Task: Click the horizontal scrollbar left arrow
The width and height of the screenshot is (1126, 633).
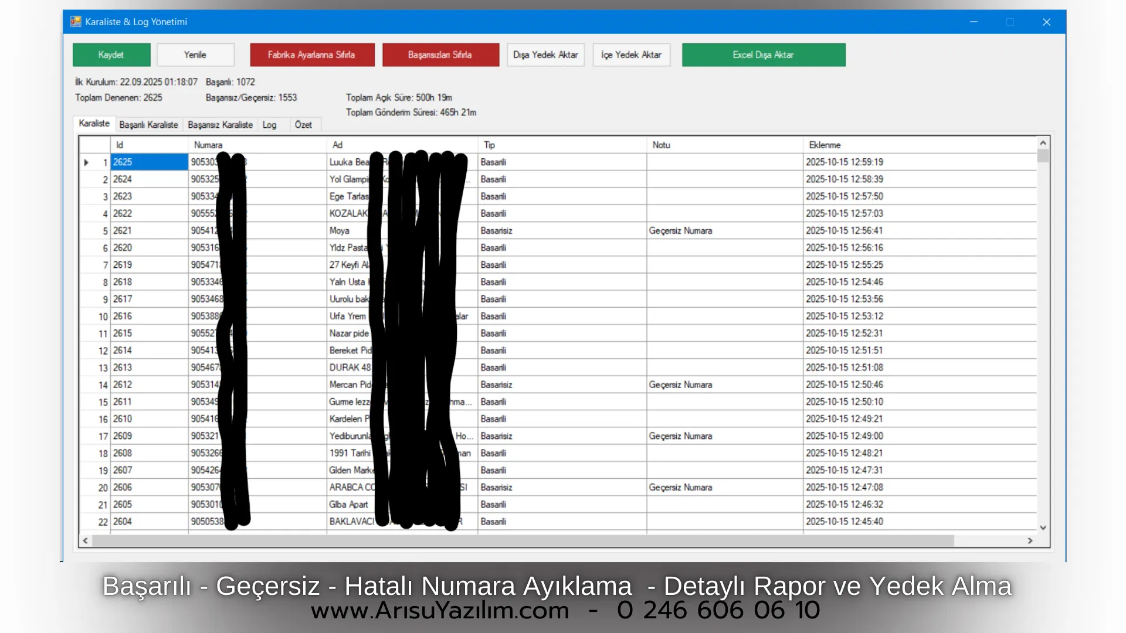Action: [86, 540]
